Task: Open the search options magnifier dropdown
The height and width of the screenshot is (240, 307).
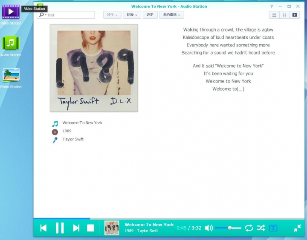Action: tap(43, 15)
